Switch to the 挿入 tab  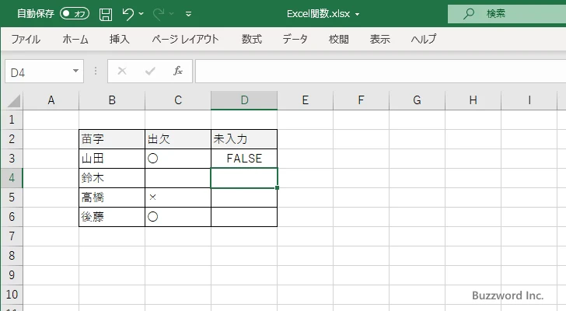120,39
